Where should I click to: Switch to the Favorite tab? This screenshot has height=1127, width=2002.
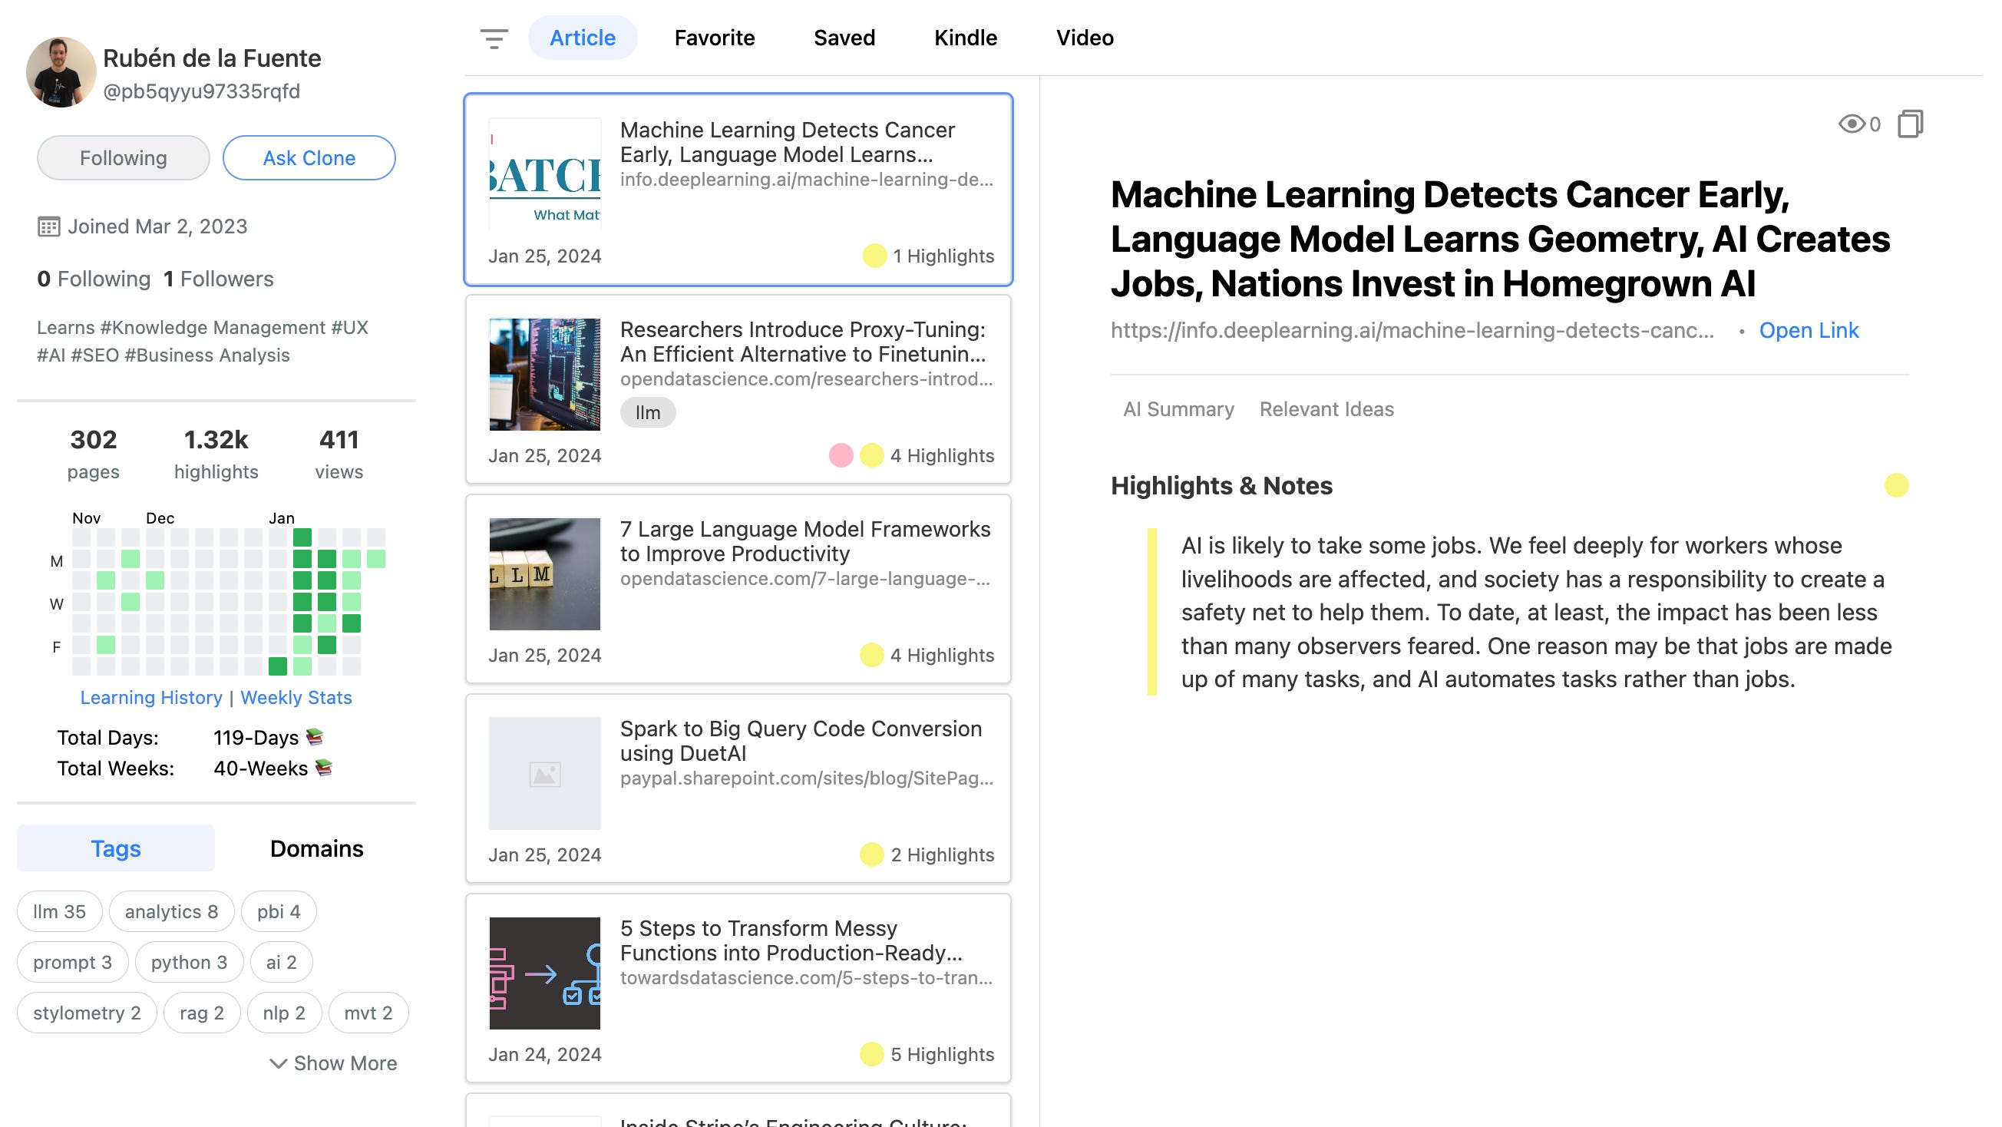[x=714, y=38]
